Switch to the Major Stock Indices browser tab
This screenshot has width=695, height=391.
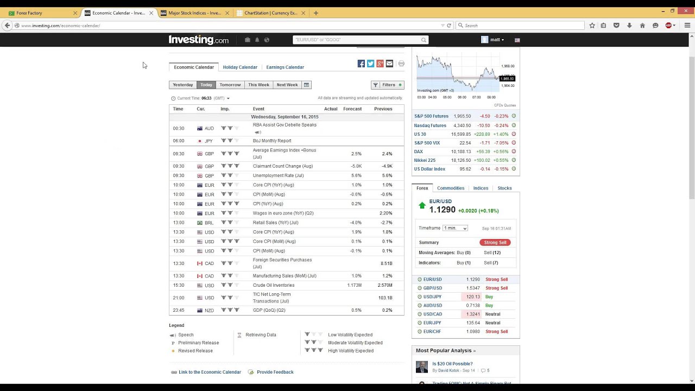(x=194, y=13)
